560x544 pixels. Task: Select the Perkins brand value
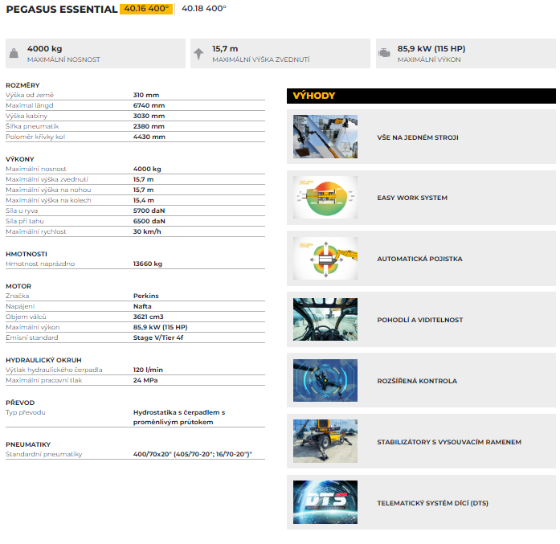(x=145, y=296)
